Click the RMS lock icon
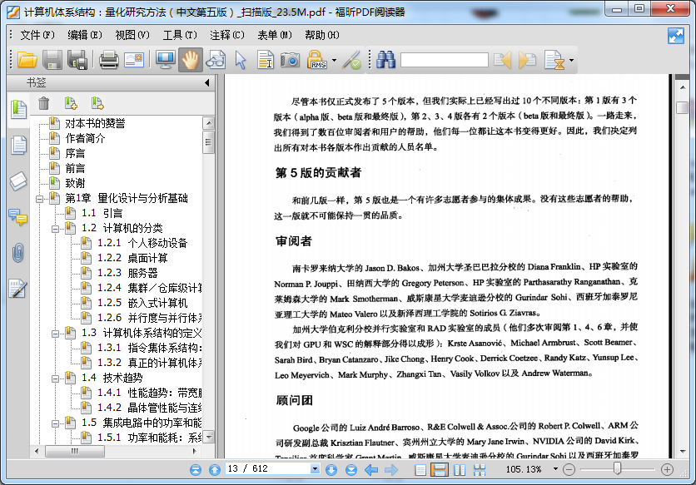Viewport: 696px width, 485px height. point(317,59)
